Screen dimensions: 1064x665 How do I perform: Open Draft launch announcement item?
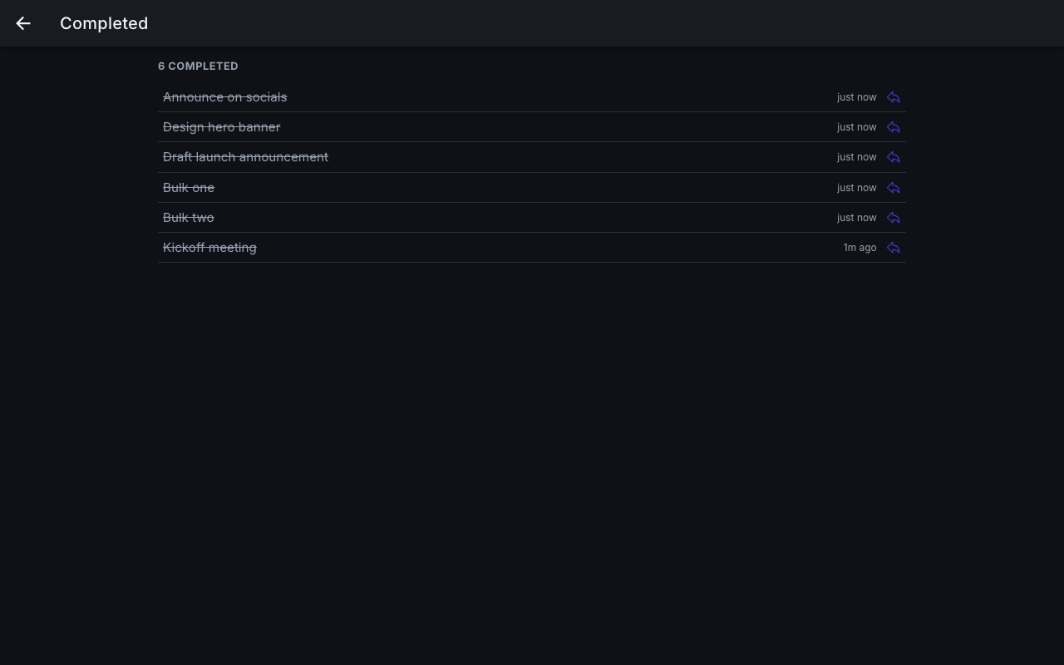pyautogui.click(x=245, y=157)
